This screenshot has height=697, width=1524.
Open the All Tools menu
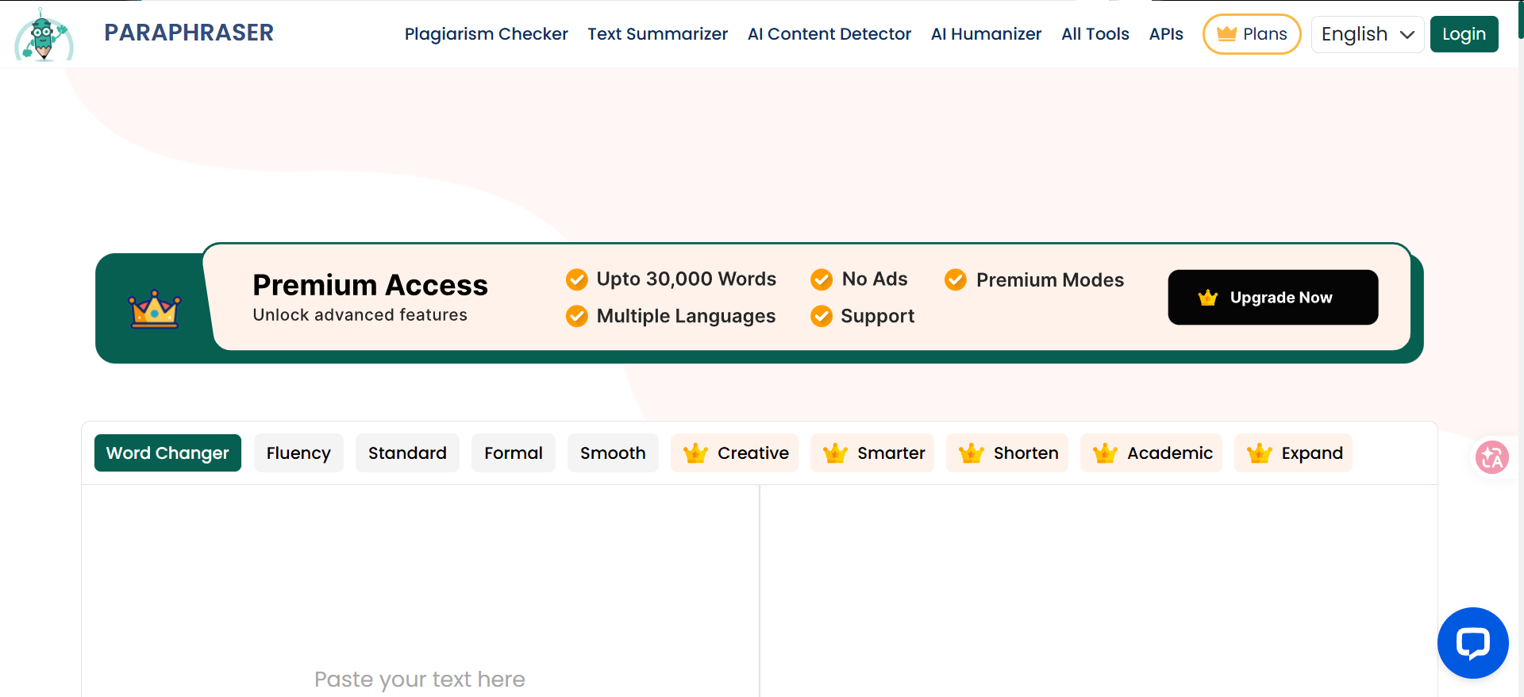tap(1095, 34)
